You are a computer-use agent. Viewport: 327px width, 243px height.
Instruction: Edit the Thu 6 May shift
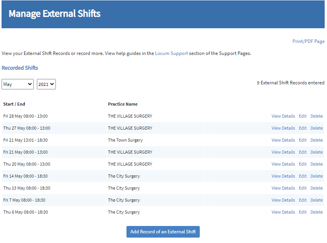303,212
